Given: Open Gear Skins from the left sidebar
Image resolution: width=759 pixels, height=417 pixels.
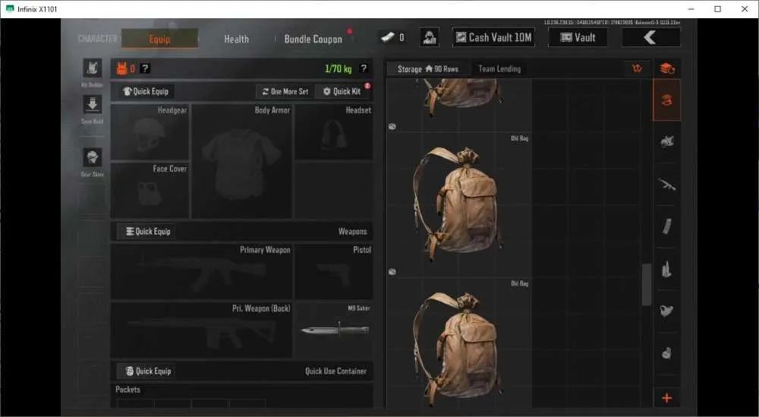Looking at the screenshot, I should 92,157.
